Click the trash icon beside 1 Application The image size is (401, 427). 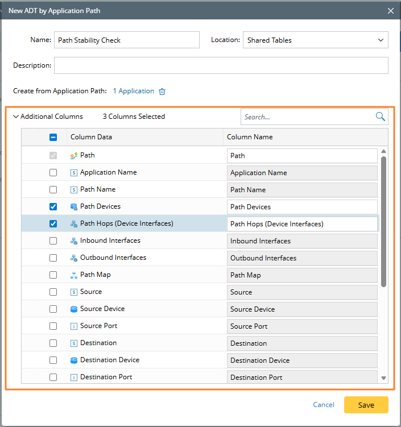[x=162, y=92]
